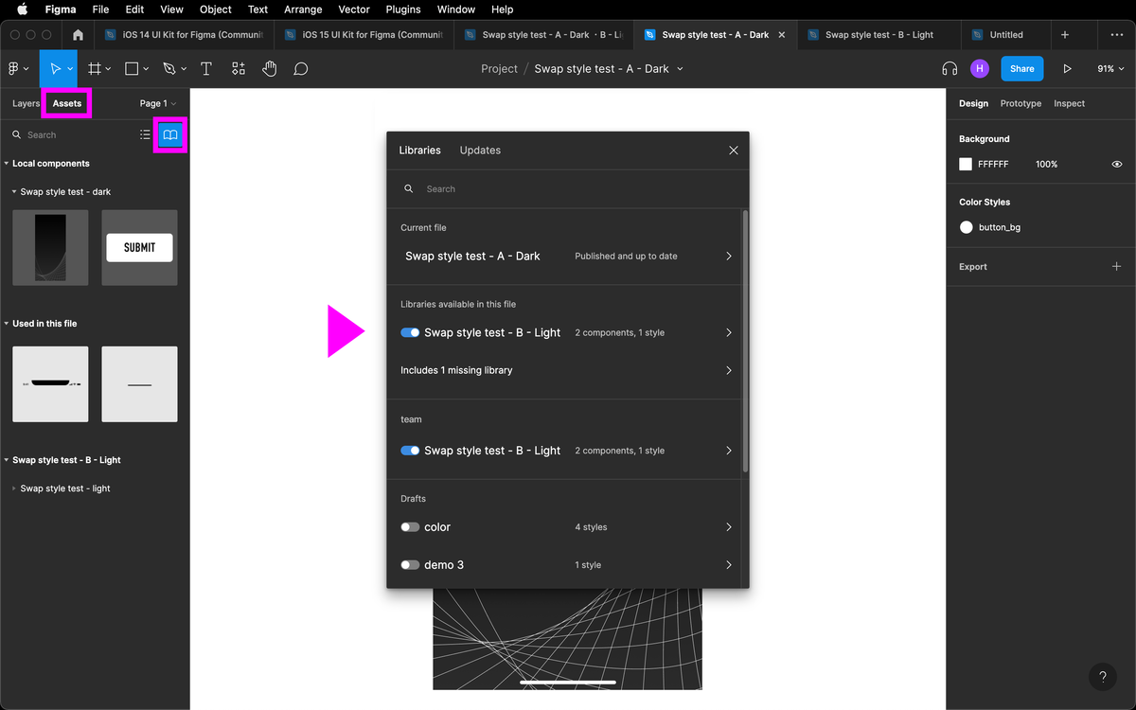Open the Page 1 dropdown
Viewport: 1136px width, 710px height.
click(x=158, y=104)
